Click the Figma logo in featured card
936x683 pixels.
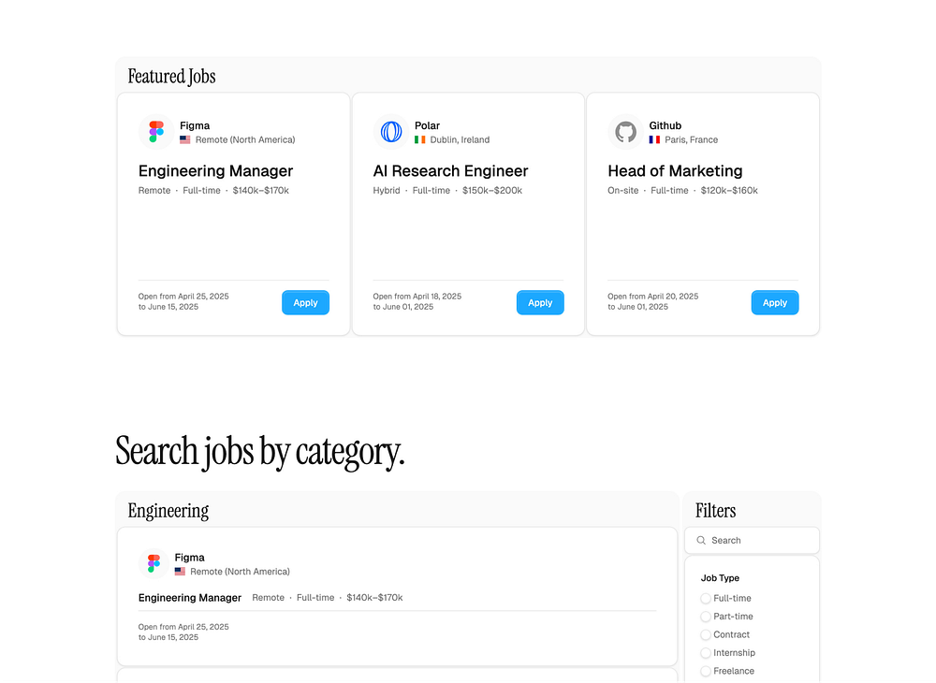coord(156,132)
